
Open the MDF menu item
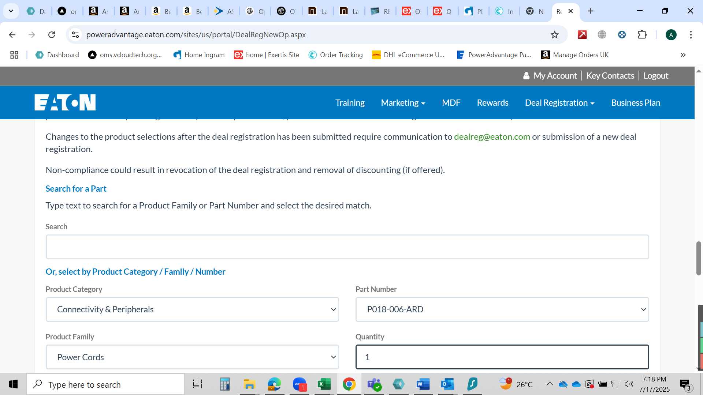[x=451, y=103]
